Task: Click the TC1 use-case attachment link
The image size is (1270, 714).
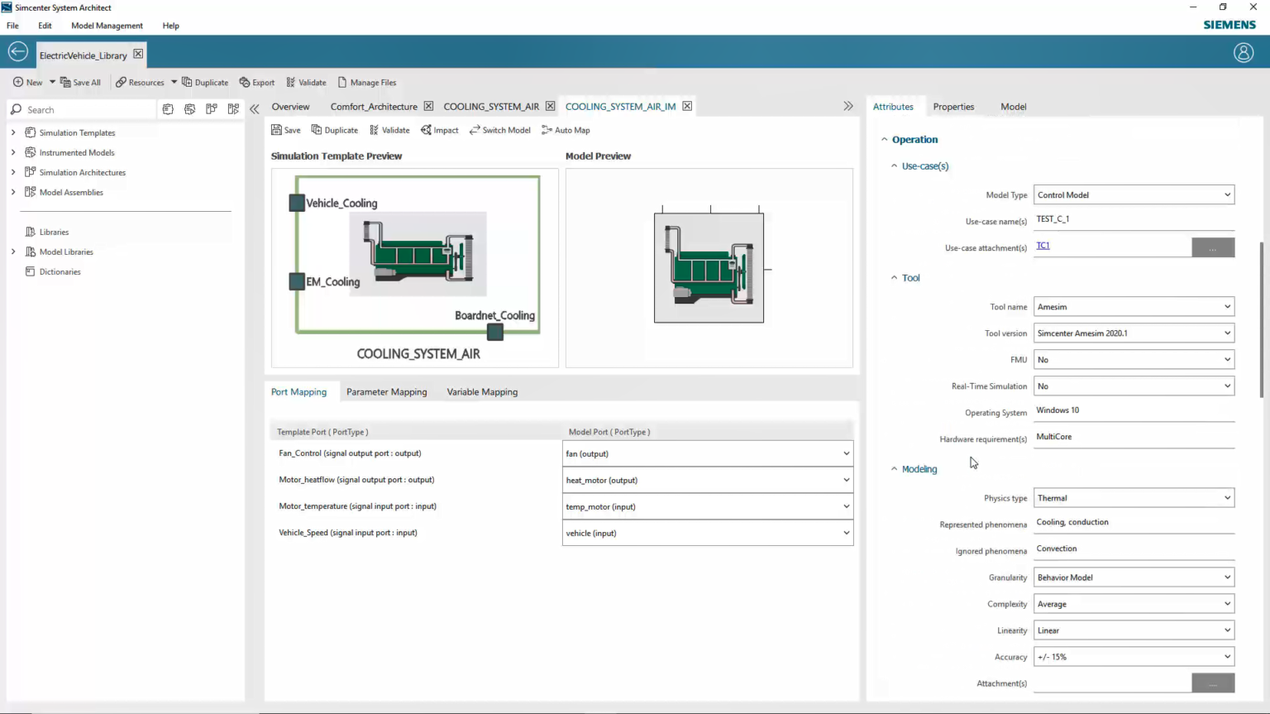Action: coord(1043,246)
